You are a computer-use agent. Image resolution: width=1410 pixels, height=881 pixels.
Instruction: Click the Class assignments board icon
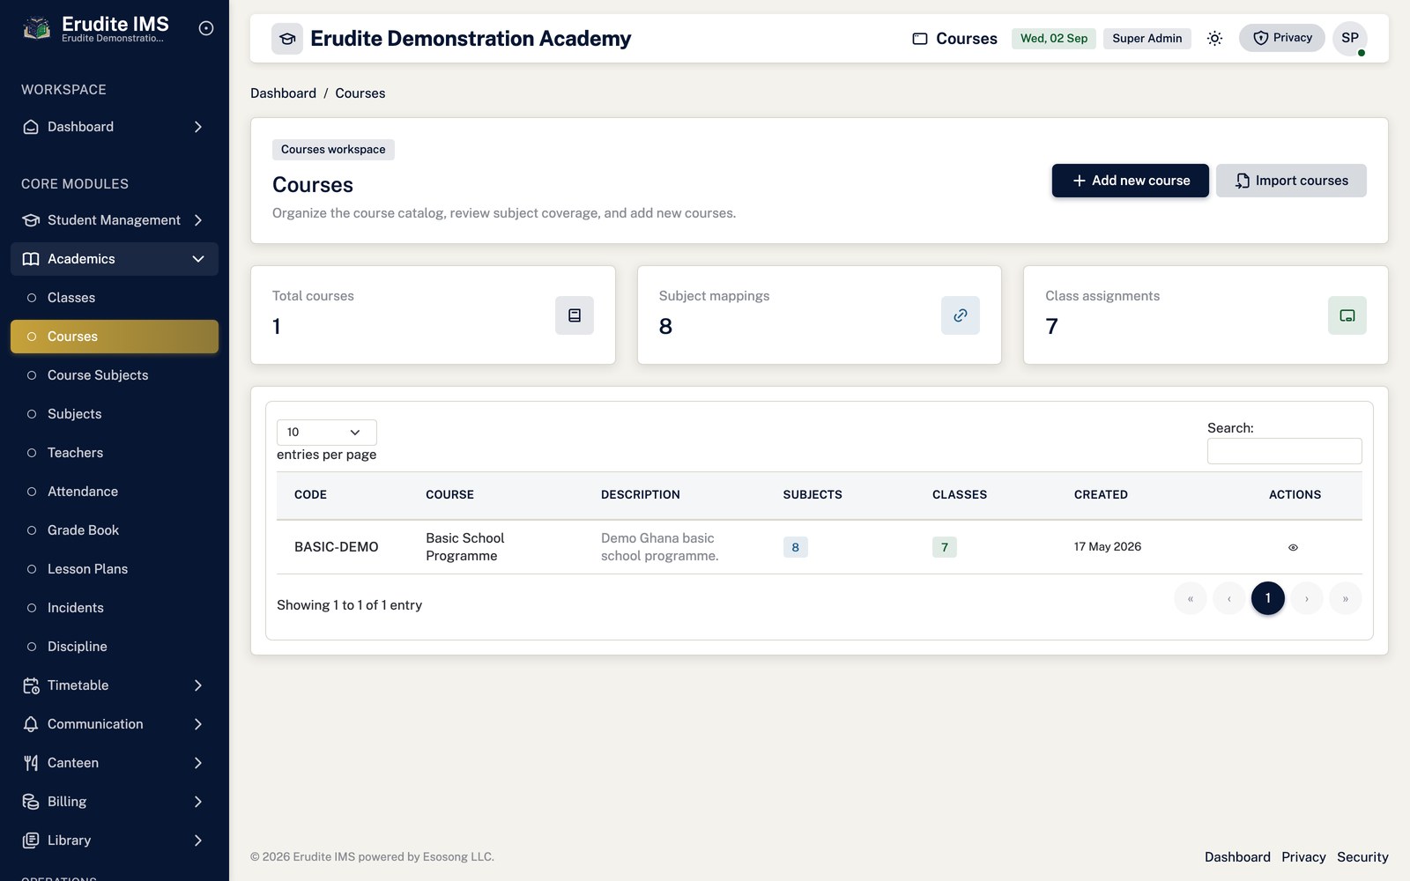pos(1347,315)
